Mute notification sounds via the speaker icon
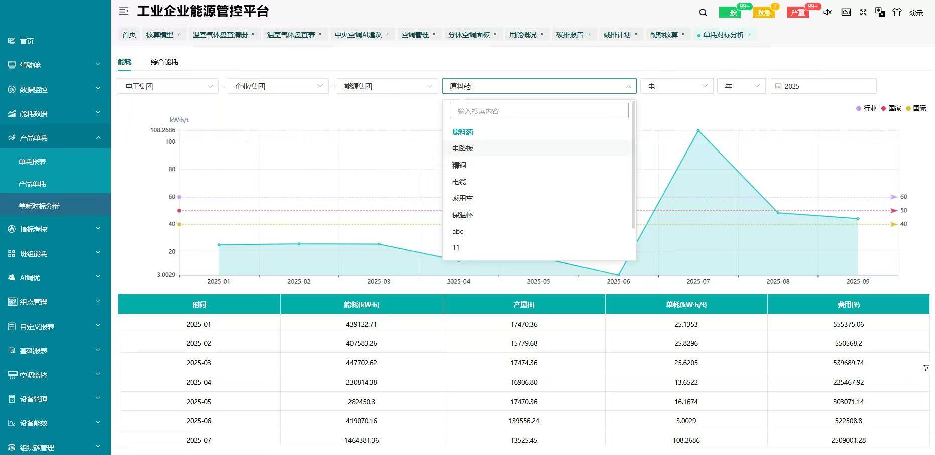Viewport: 935px width, 455px height. (x=827, y=12)
